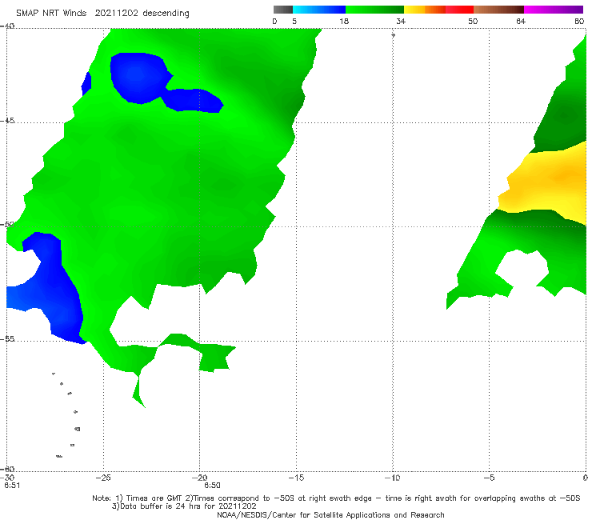Click the longitude label '-20' on the bottom axis
The height and width of the screenshot is (520, 592).
[x=200, y=478]
